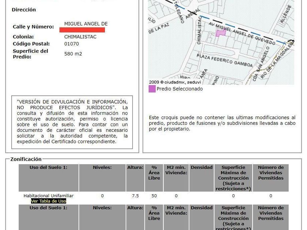Click 'PLAZA FEDERICO GAMBOA' label on map

224,61
